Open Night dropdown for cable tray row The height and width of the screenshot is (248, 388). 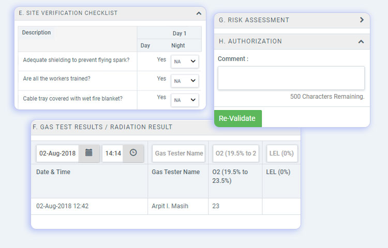click(x=185, y=100)
